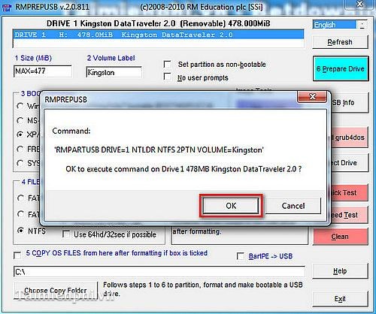Click the Refresh button
The width and height of the screenshot is (376, 314).
pos(340,42)
